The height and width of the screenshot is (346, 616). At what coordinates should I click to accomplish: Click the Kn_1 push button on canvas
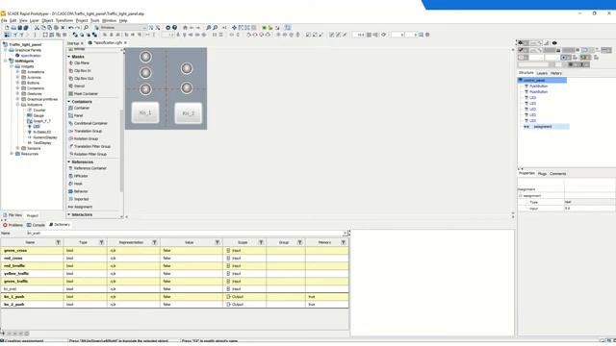(145, 113)
